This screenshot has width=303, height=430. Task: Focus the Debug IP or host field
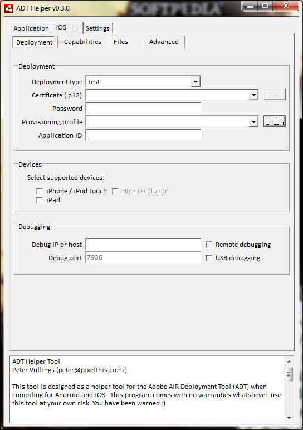143,244
